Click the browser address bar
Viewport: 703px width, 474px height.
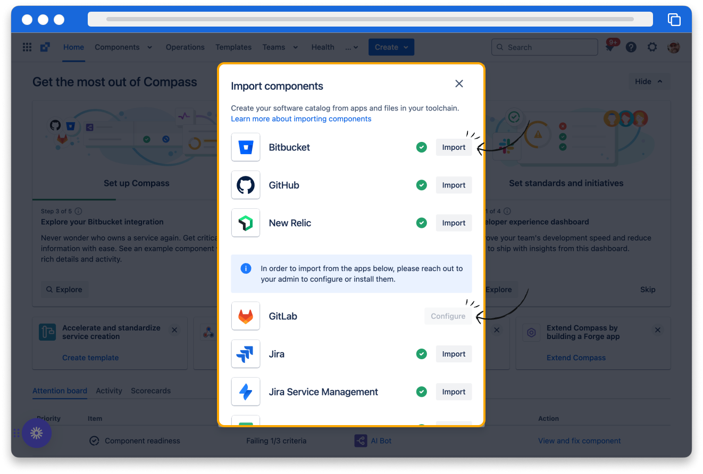point(370,19)
